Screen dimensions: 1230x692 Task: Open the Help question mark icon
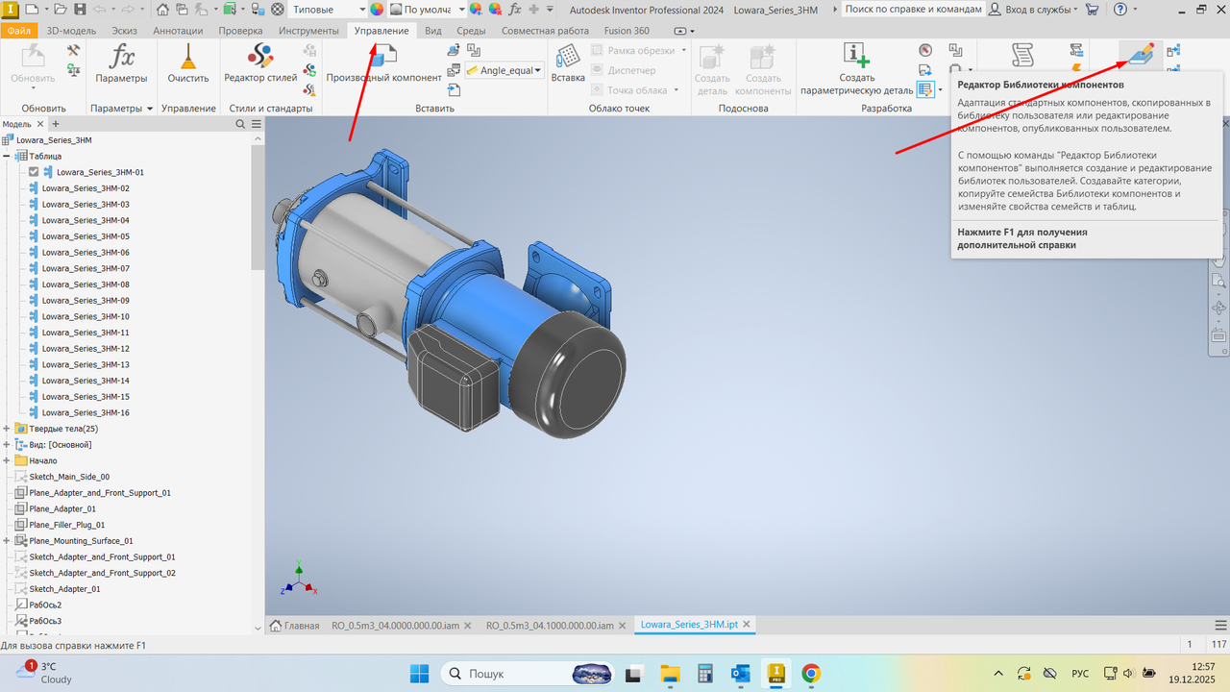1122,10
